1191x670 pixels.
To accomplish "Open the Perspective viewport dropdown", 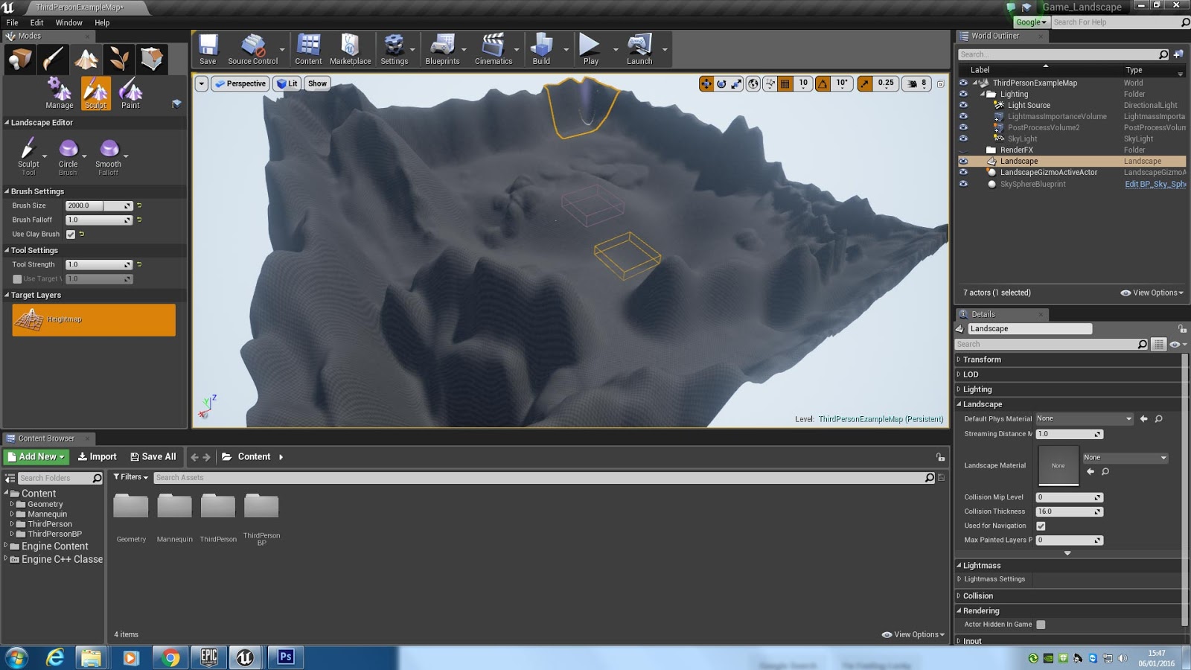I will pos(240,83).
